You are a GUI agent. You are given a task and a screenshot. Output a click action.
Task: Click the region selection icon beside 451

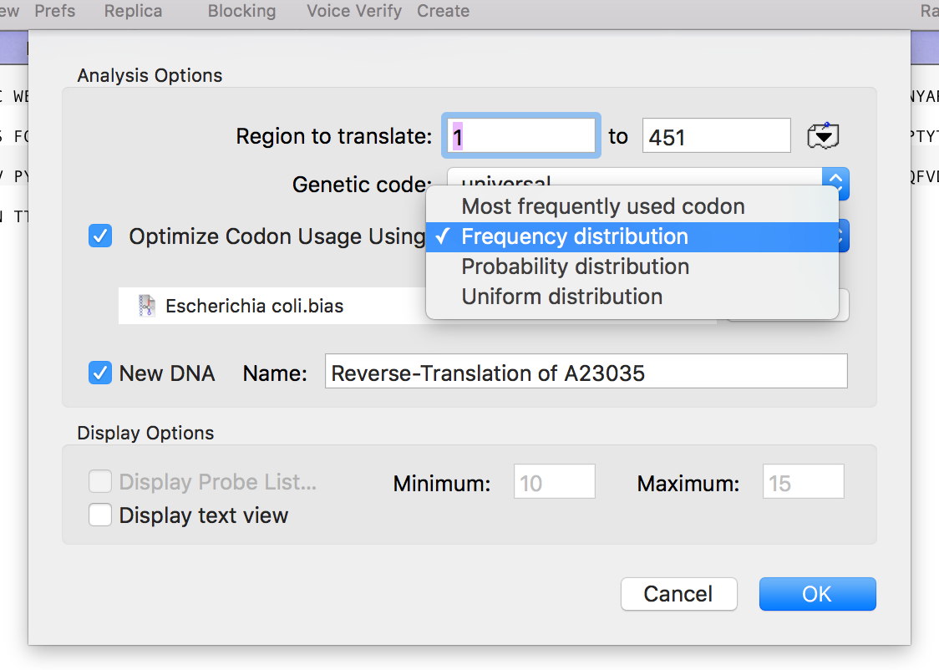pos(823,136)
